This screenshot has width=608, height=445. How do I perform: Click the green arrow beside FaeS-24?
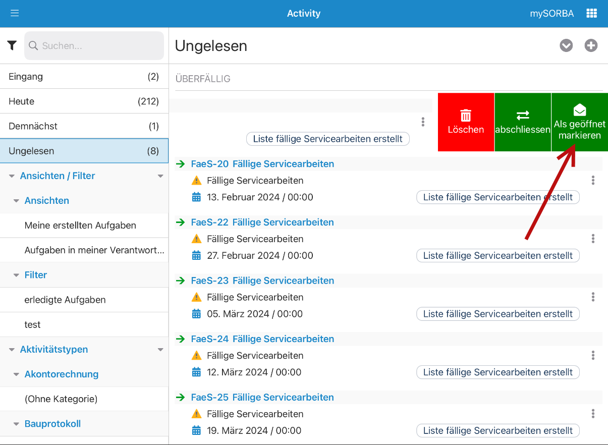[x=181, y=339]
